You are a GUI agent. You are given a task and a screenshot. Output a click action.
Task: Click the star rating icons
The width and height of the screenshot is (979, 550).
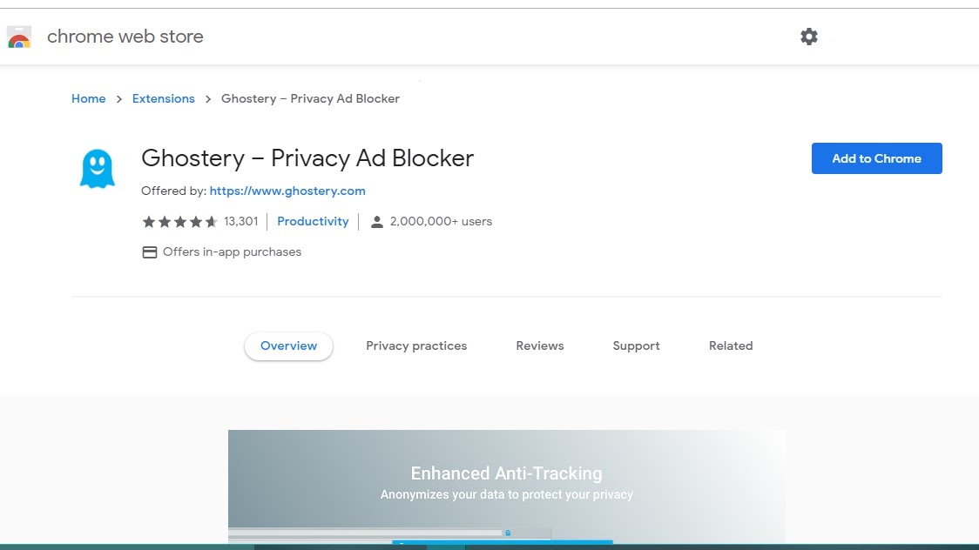[179, 221]
